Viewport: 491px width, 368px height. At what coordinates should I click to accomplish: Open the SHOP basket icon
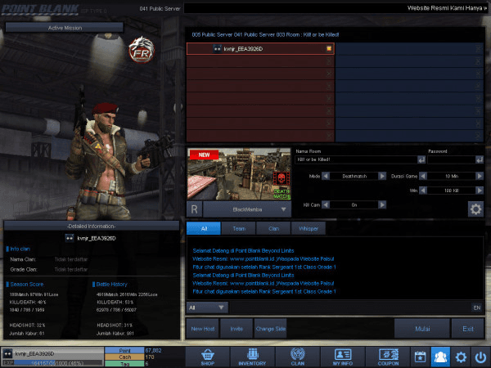(x=207, y=357)
